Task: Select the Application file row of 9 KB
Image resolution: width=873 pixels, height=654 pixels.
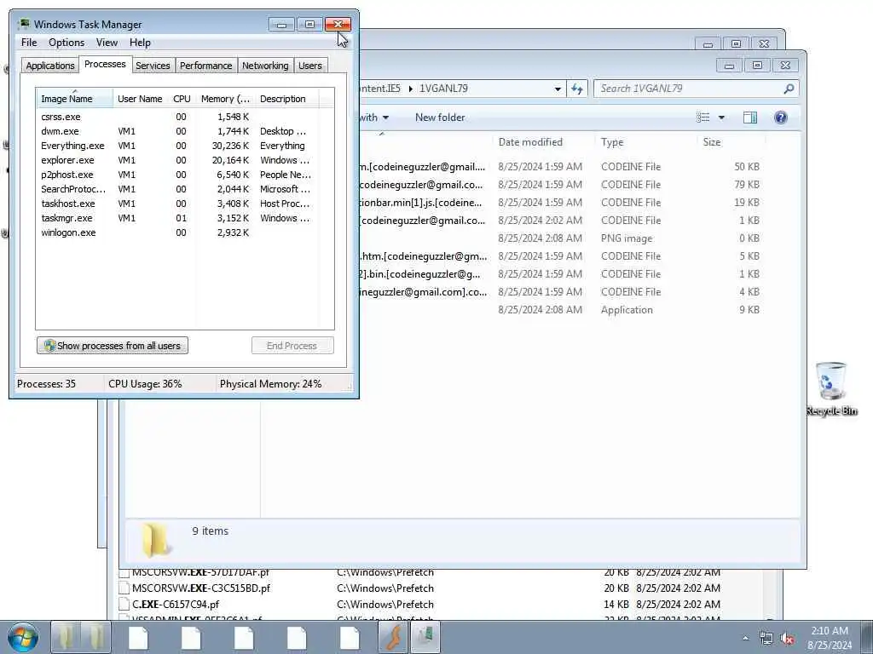Action: click(x=563, y=310)
